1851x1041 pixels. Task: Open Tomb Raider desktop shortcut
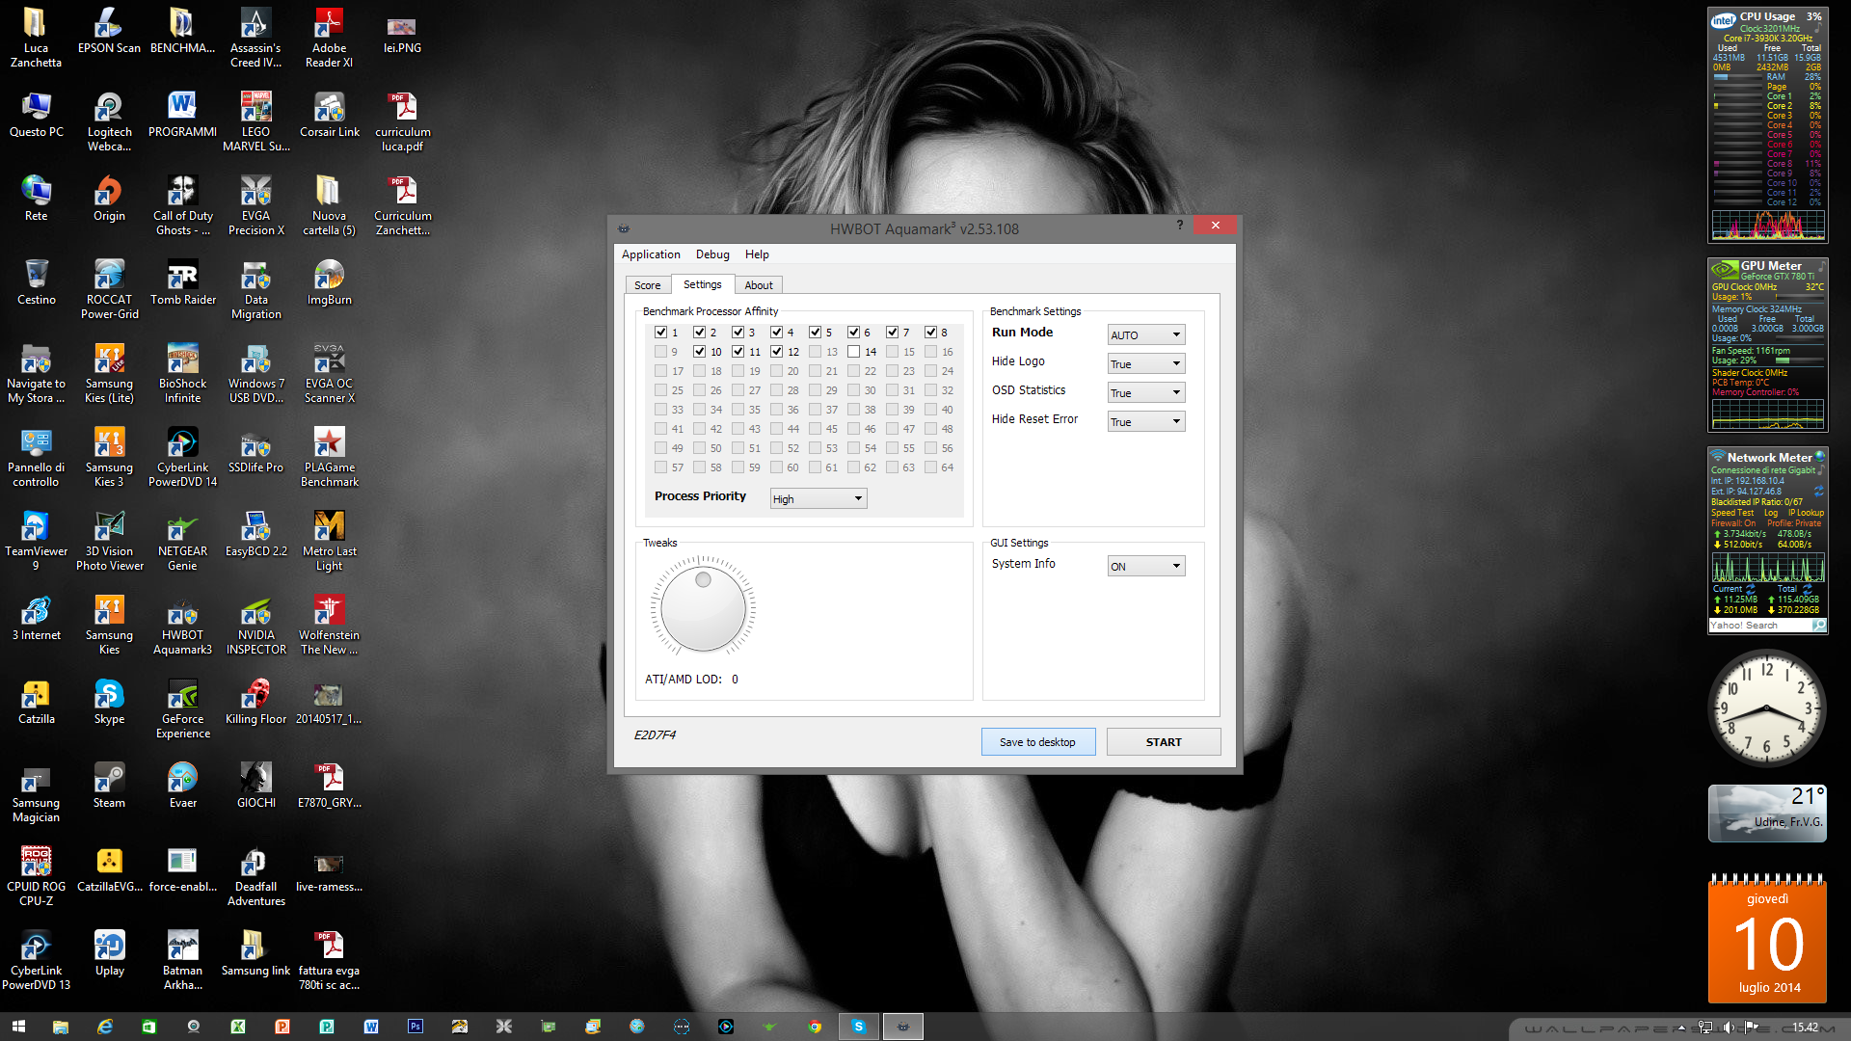point(182,283)
